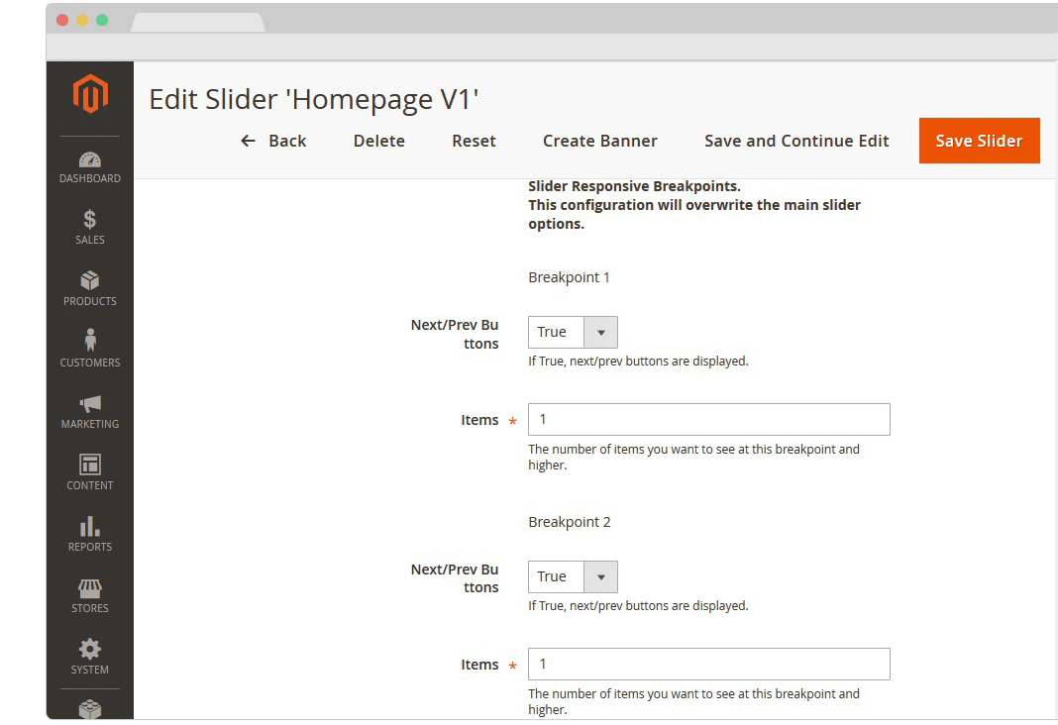Open the Customers person icon
Viewport: 1058px width, 725px height.
(x=90, y=342)
